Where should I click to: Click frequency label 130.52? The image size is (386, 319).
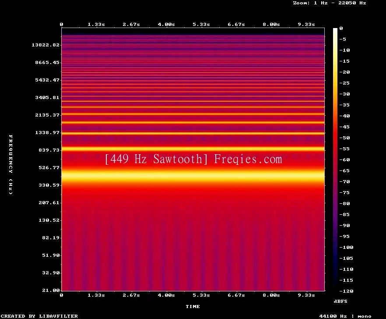coord(49,220)
